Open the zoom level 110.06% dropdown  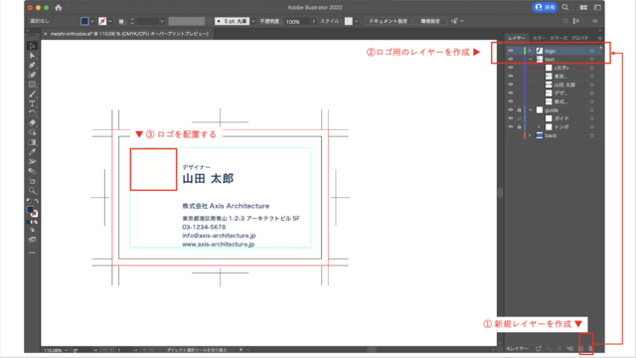pos(67,350)
